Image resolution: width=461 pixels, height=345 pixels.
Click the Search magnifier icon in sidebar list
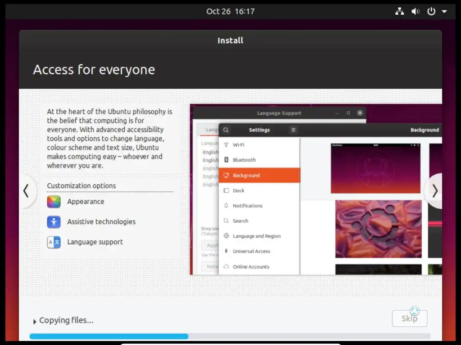[226, 221]
